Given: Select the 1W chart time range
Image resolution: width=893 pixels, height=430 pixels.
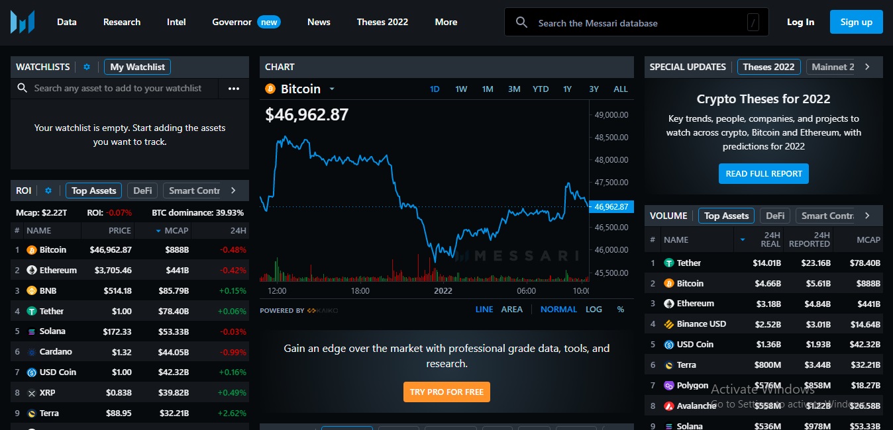Looking at the screenshot, I should (461, 89).
